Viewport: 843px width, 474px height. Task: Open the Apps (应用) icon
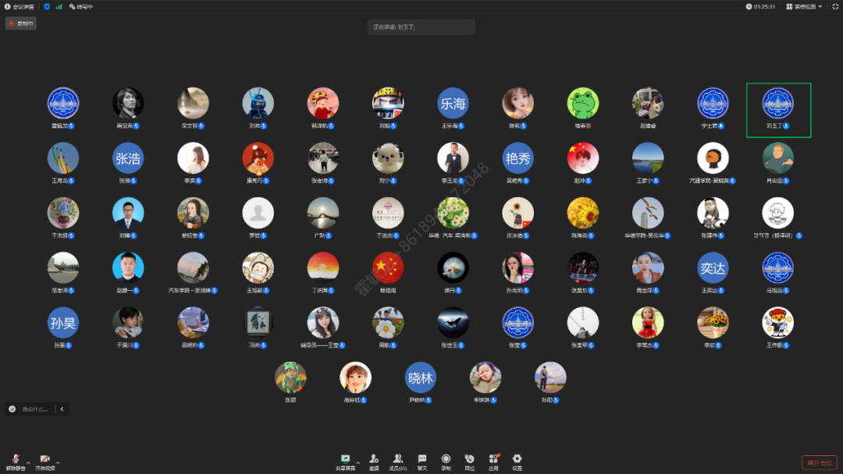(x=493, y=460)
